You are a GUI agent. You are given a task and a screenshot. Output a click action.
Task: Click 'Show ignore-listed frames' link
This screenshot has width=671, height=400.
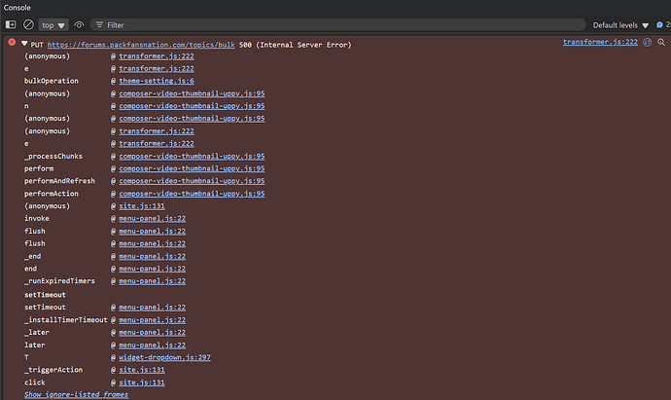(76, 394)
